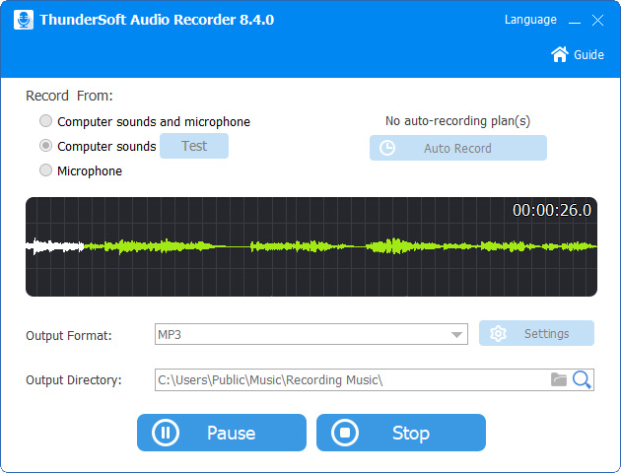Select Computer sounds and microphone option
This screenshot has width=621, height=473.
(x=45, y=121)
